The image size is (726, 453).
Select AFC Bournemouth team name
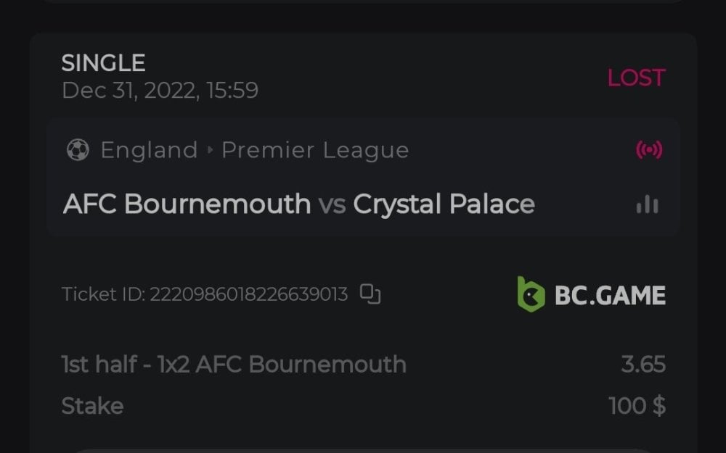(x=187, y=204)
